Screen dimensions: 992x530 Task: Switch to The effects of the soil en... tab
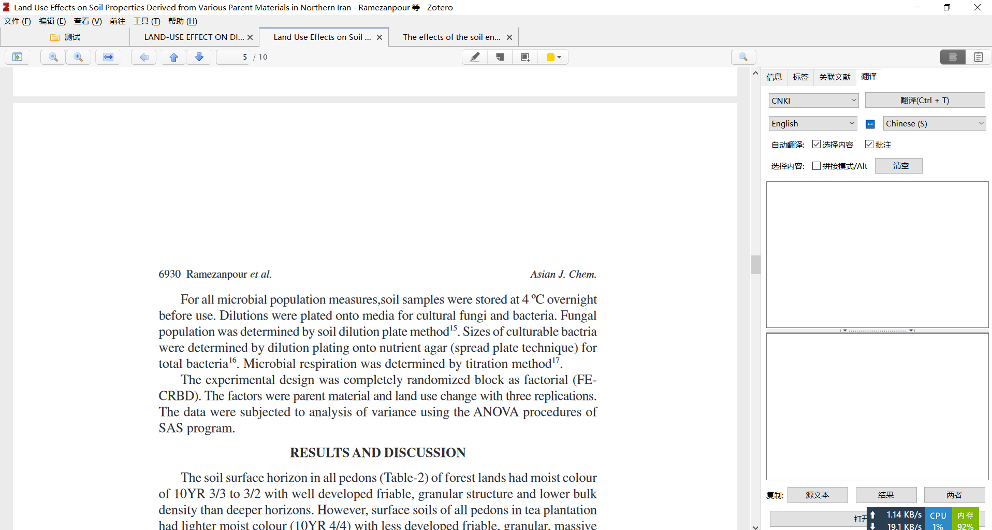(x=452, y=37)
